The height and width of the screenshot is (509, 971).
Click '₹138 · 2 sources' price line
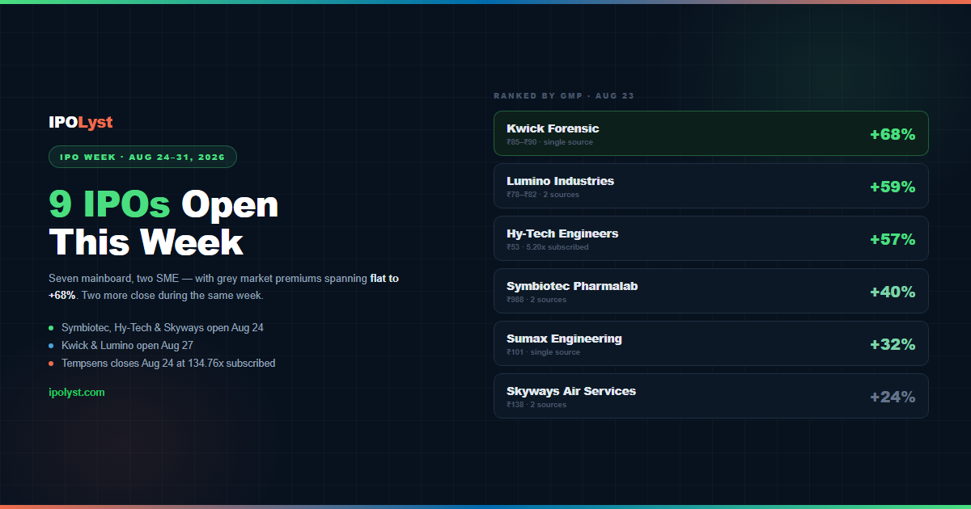pos(536,405)
